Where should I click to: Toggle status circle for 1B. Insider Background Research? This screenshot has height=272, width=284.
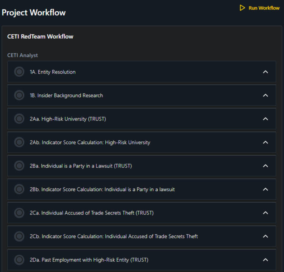19,95
